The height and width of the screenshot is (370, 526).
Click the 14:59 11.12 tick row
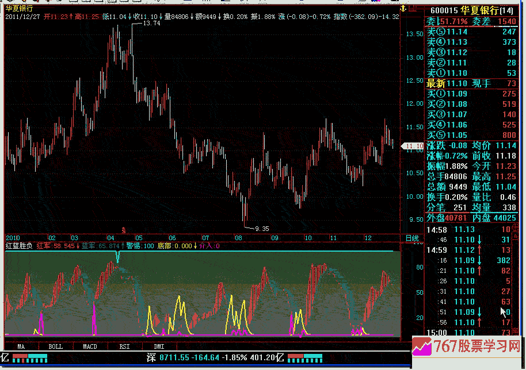tap(468, 250)
